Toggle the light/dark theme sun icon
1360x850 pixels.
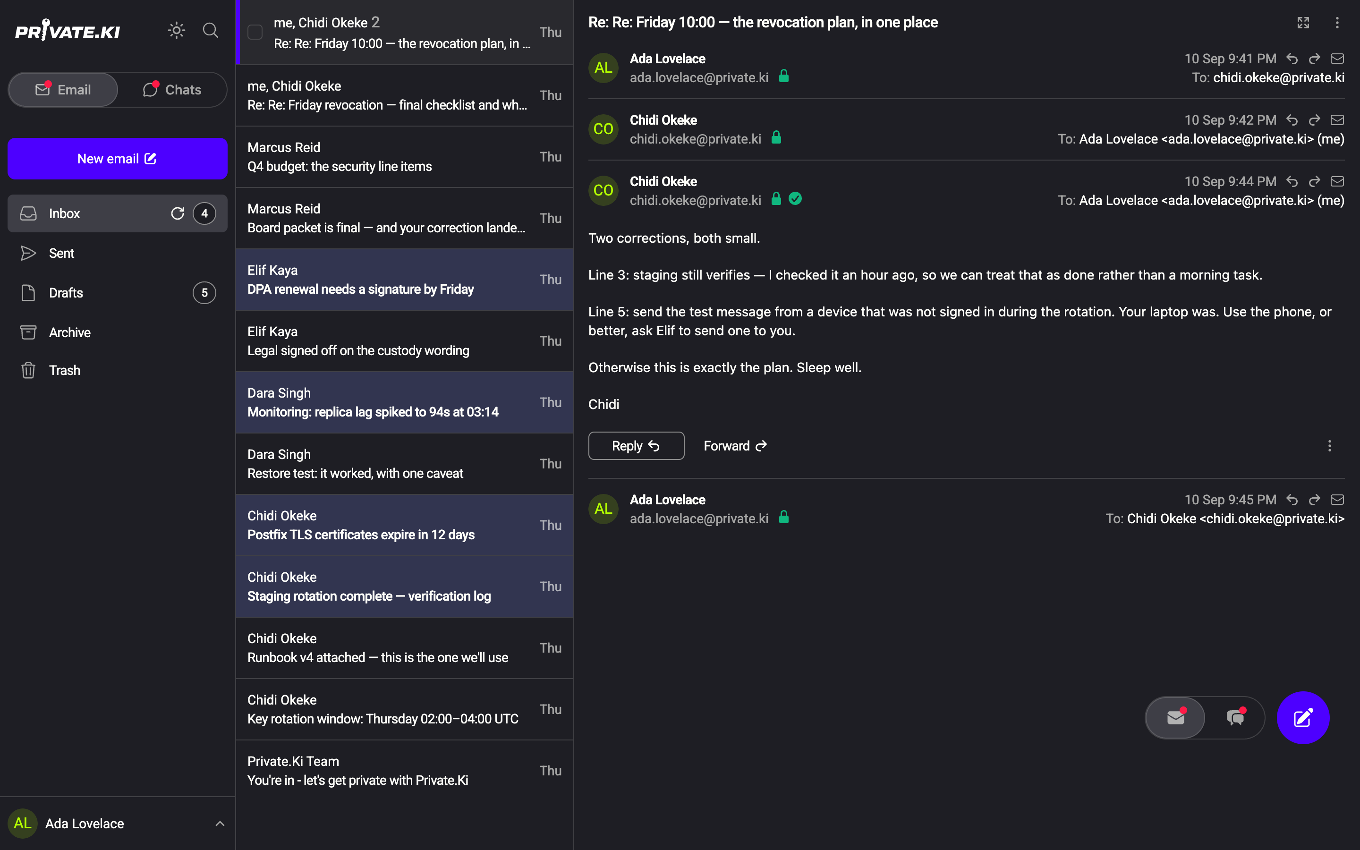pos(177,30)
